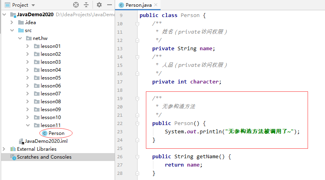Click line number 23 in the gutter
The width and height of the screenshot is (325, 180).
tap(120, 132)
